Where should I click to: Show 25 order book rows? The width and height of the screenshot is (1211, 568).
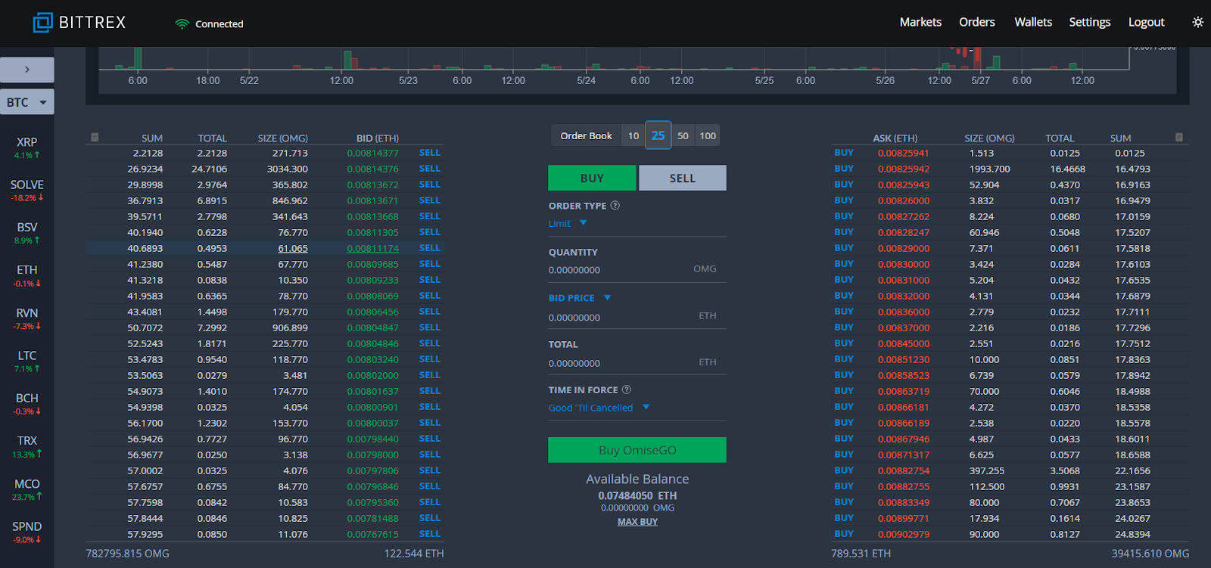658,135
